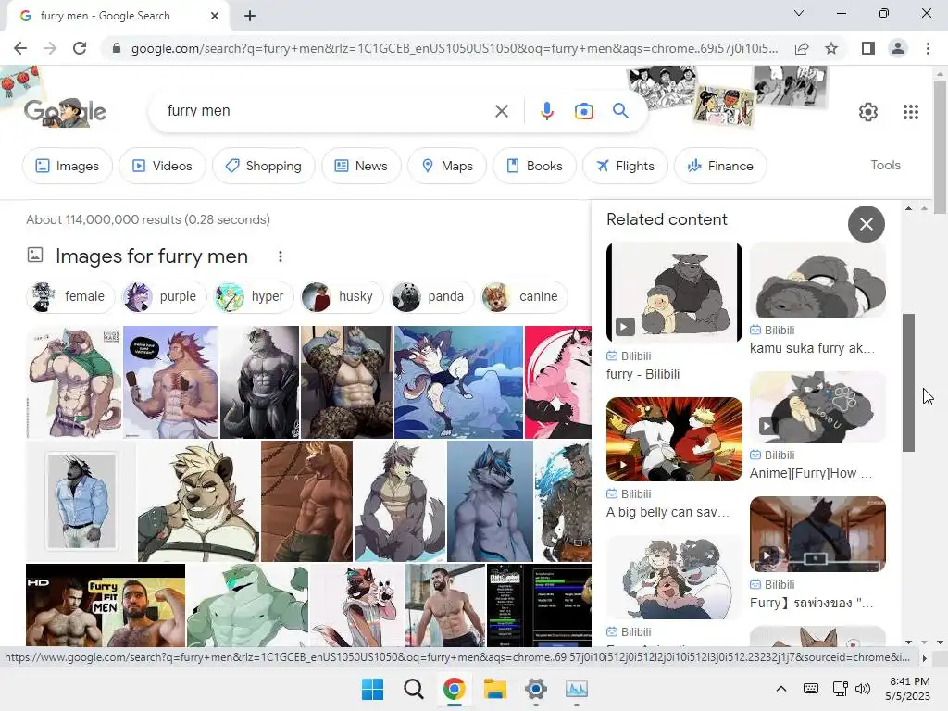948x711 pixels.
Task: Select the canine image chip
Action: point(523,296)
